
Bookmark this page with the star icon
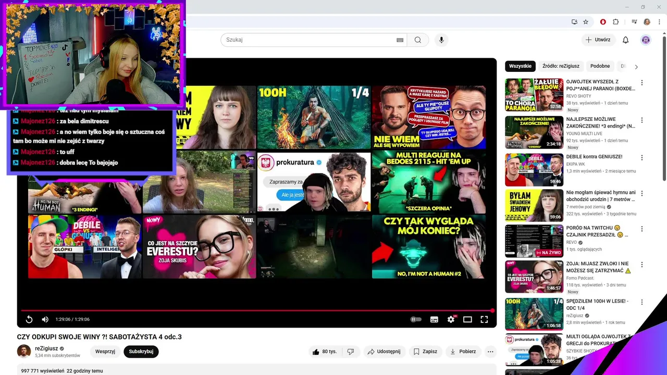[x=586, y=22]
